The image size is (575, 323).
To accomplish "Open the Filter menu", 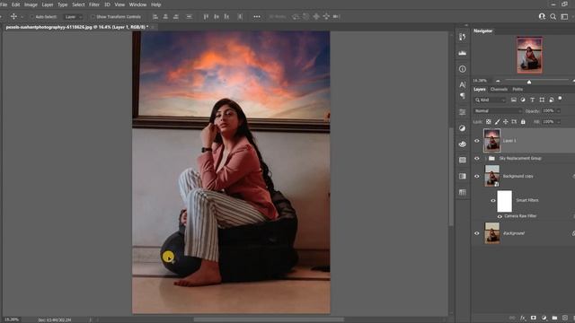I will [94, 4].
